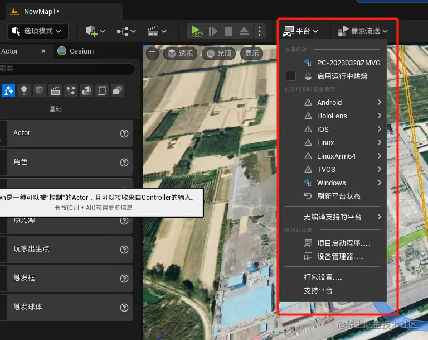Expand the LinuxArm64 platform submenu
Image resolution: width=428 pixels, height=340 pixels.
pyautogui.click(x=333, y=156)
